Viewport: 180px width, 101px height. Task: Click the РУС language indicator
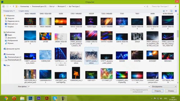click(x=166, y=98)
